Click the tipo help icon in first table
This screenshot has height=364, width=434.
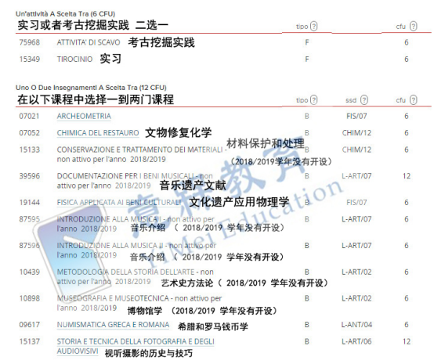(313, 27)
